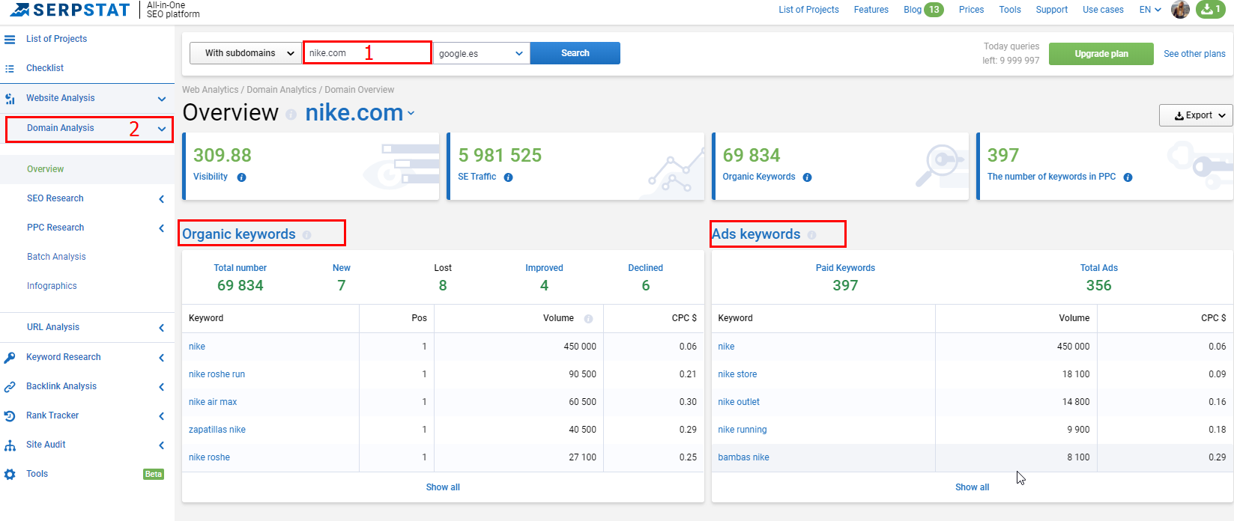Viewport: 1234px width, 521px height.
Task: Open Tools in the top navigation
Action: 1010,10
